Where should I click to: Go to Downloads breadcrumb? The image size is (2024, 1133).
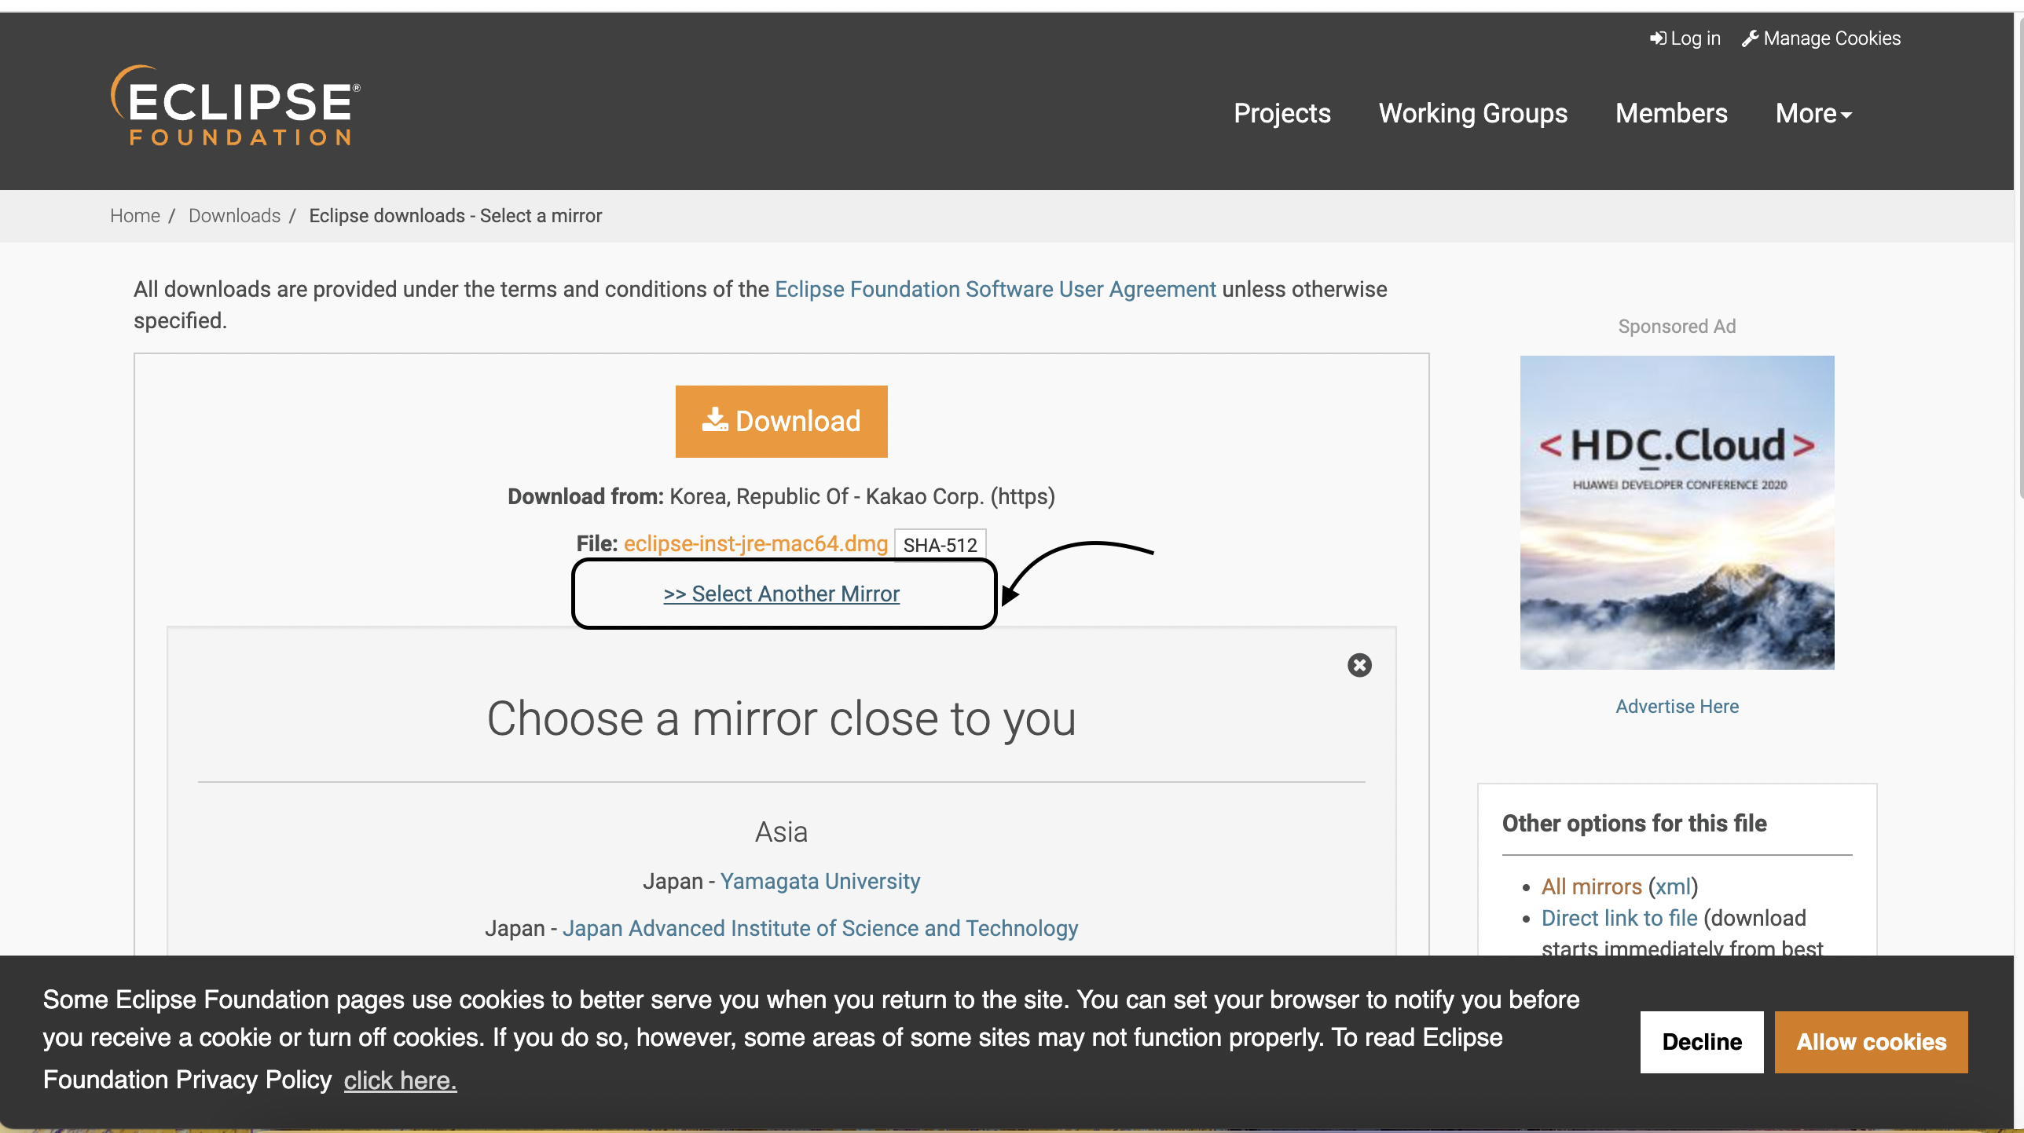pos(234,216)
